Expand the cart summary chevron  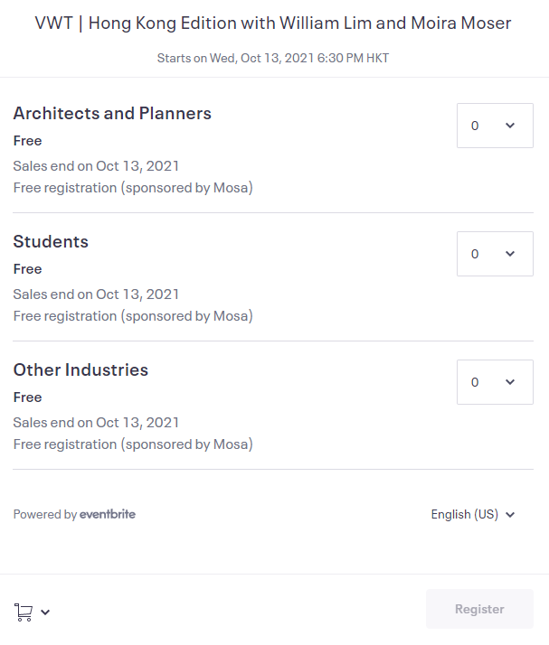(x=45, y=612)
